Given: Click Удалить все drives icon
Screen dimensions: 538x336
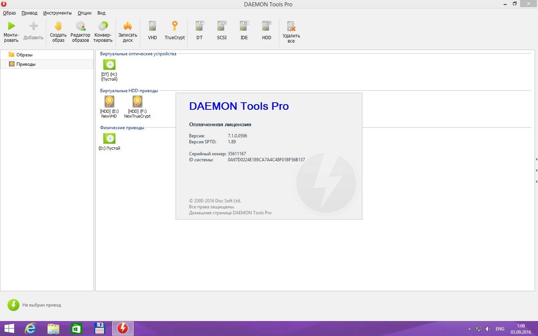Looking at the screenshot, I should [x=291, y=26].
